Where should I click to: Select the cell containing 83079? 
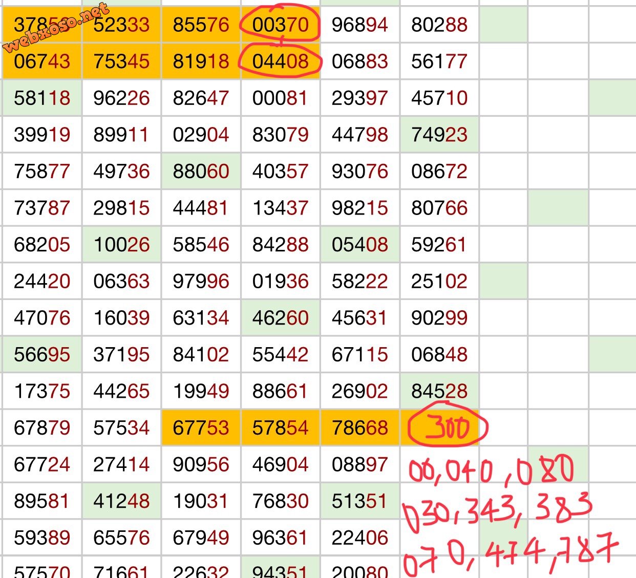pyautogui.click(x=281, y=135)
